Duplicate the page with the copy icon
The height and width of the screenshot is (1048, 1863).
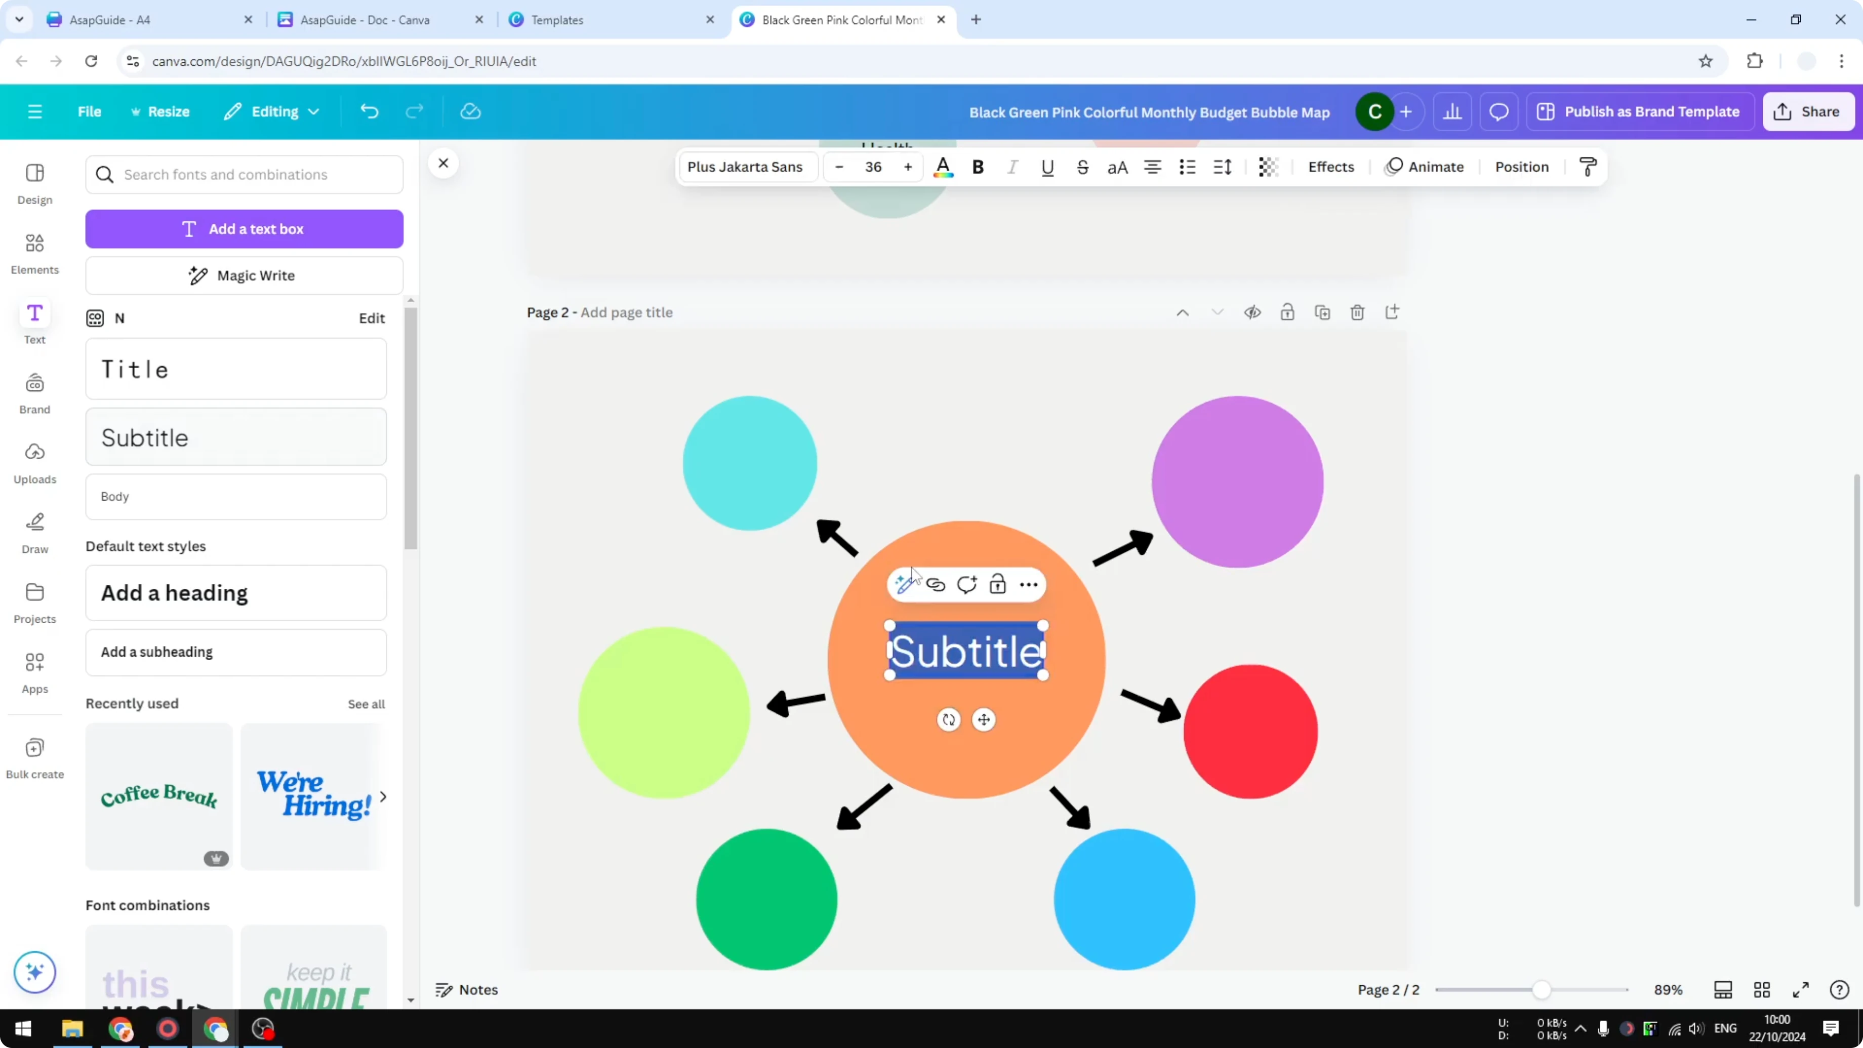click(1322, 312)
